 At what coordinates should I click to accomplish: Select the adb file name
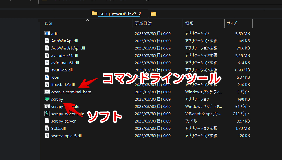(x=55, y=33)
